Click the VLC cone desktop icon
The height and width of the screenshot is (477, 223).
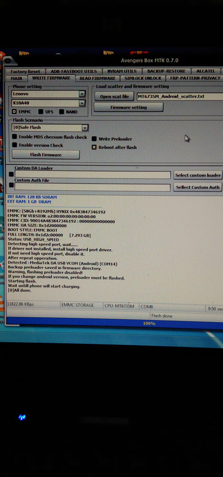tap(2, 303)
